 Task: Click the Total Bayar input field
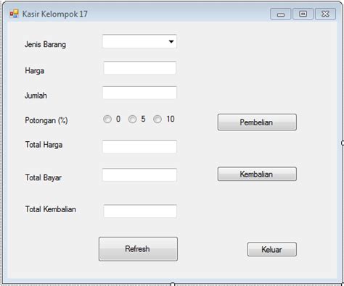click(139, 175)
